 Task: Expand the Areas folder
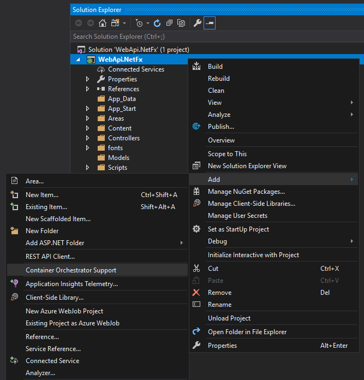(87, 118)
